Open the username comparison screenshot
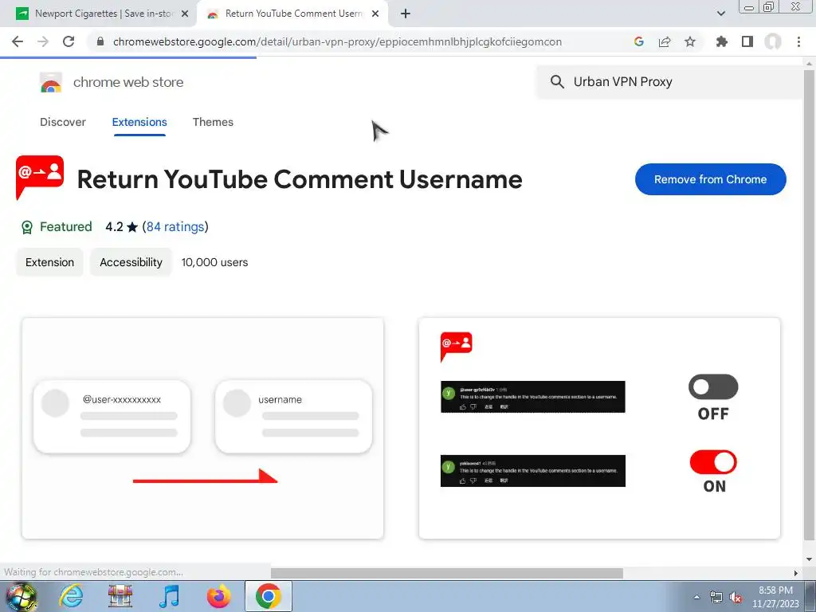 coord(202,428)
